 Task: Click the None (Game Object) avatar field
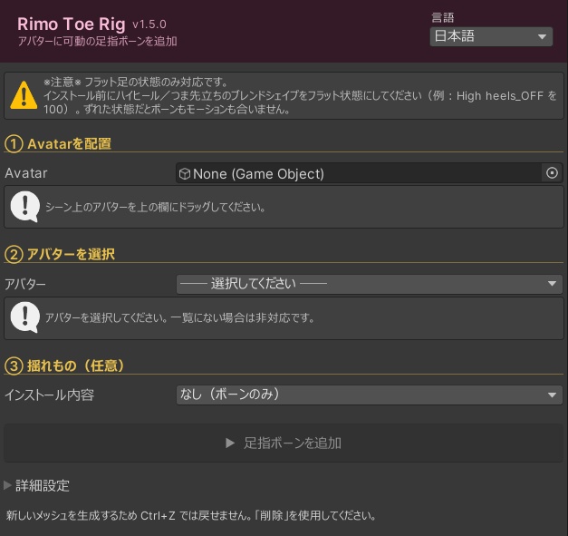click(369, 173)
